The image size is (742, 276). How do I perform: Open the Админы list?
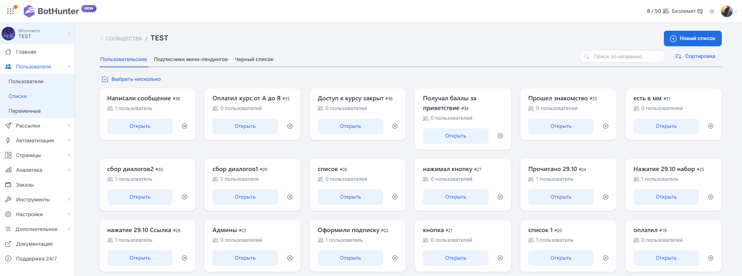[245, 258]
